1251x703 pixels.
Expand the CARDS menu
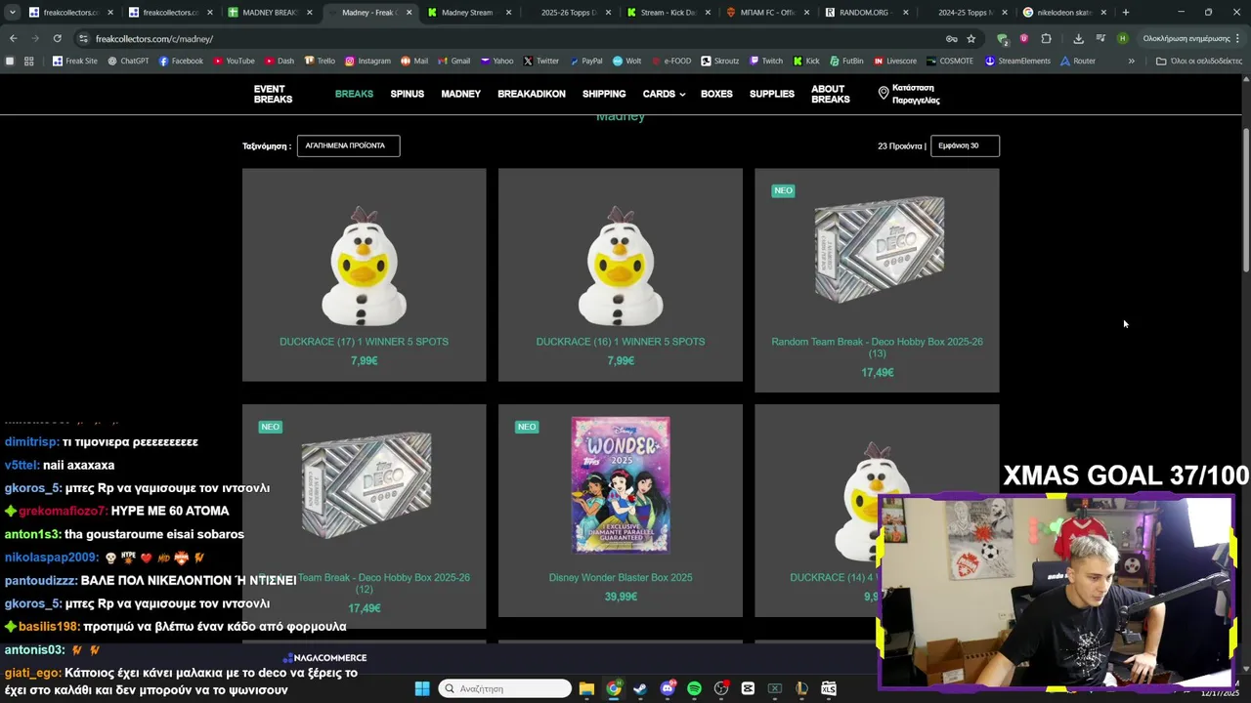tap(664, 94)
